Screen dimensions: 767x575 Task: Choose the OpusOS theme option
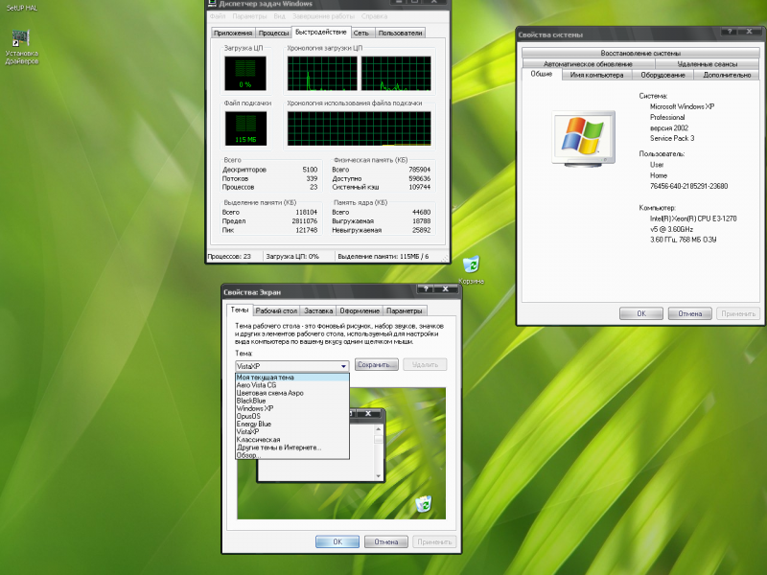(x=292, y=417)
